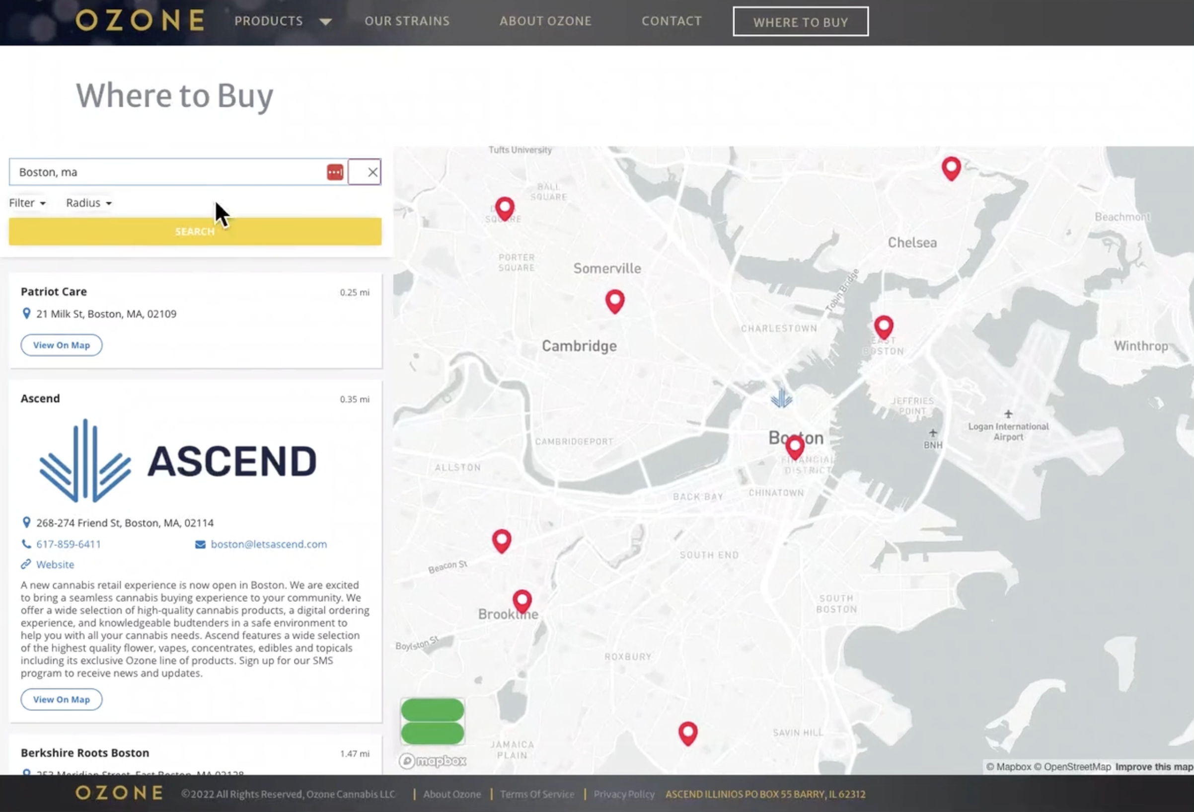Click the Ascend logo image
The height and width of the screenshot is (812, 1194).
click(178, 461)
